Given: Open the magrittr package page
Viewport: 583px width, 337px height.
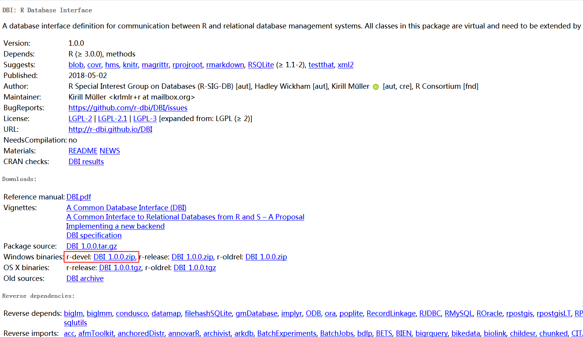Looking at the screenshot, I should [x=155, y=65].
